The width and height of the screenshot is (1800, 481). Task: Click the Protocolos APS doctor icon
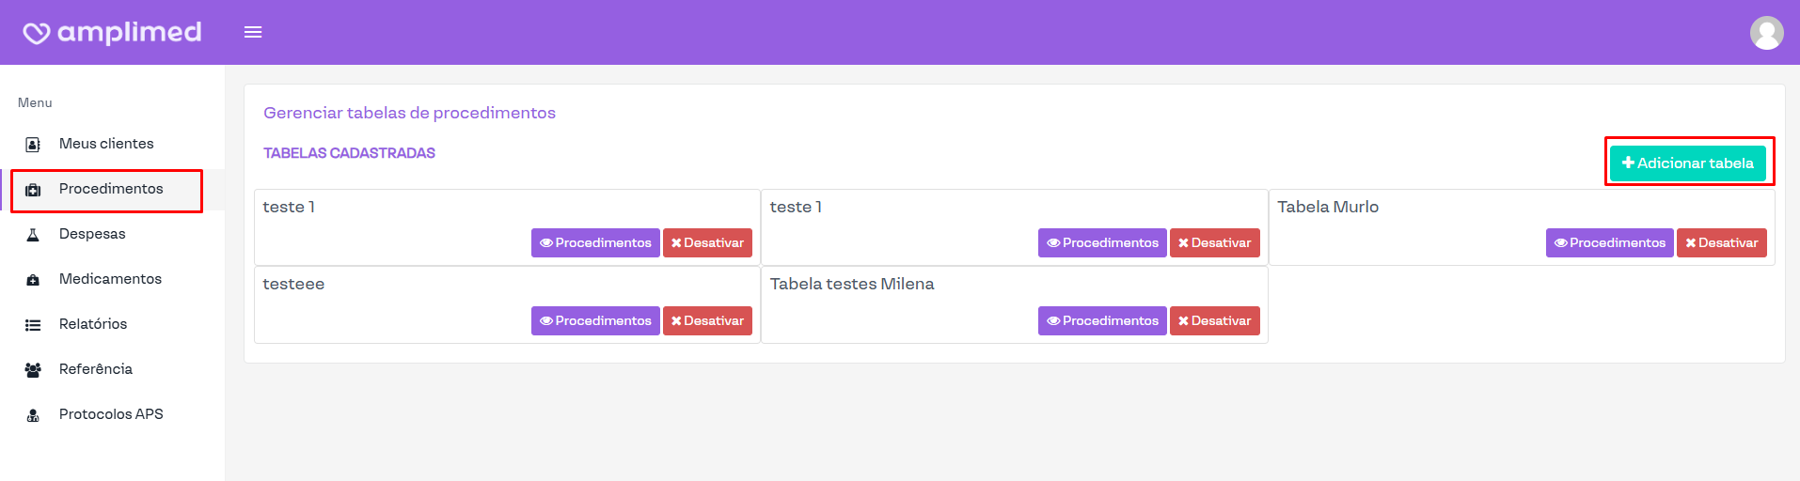pyautogui.click(x=33, y=415)
